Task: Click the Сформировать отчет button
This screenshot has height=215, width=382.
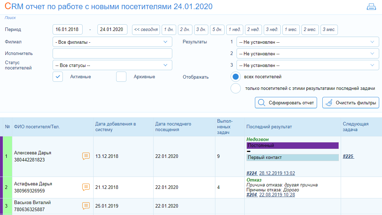Action: [286, 103]
